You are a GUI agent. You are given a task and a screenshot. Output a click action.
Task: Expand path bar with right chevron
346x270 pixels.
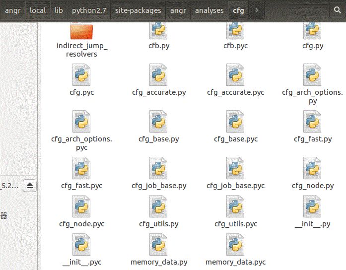(x=257, y=10)
